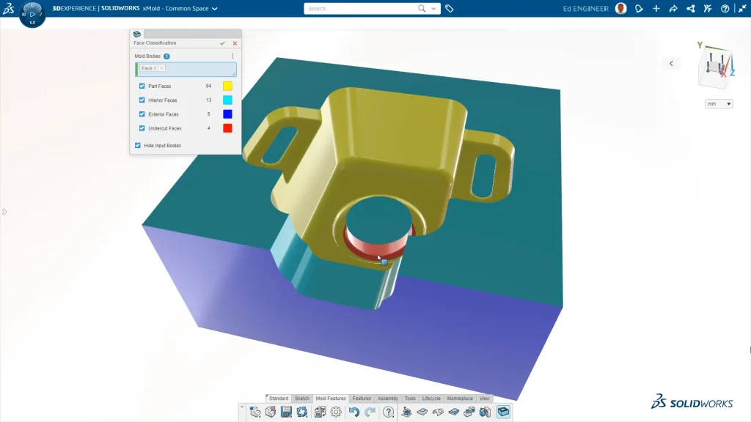Screen dimensions: 751x422
Task: Click the Update refresh icon in toolbar
Action: click(302, 412)
